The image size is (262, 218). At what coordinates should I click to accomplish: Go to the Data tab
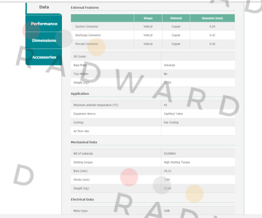44,7
